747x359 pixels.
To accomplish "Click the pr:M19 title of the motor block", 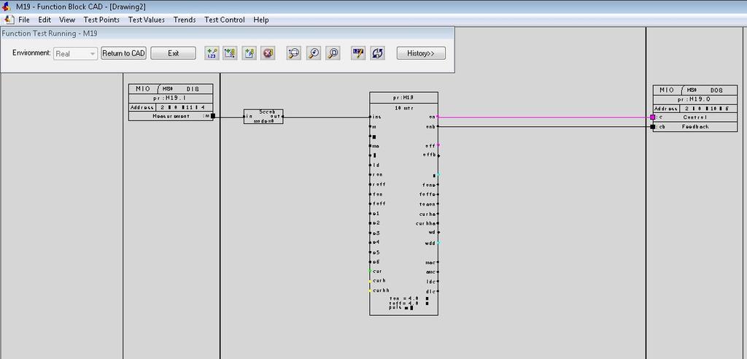I will pos(403,97).
